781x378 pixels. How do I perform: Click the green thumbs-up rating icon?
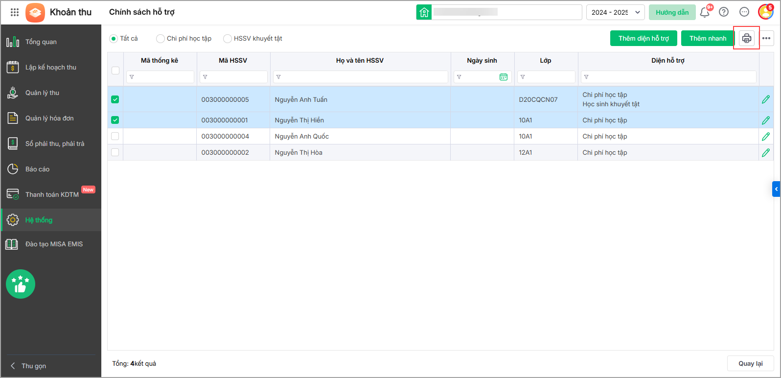[x=21, y=284]
